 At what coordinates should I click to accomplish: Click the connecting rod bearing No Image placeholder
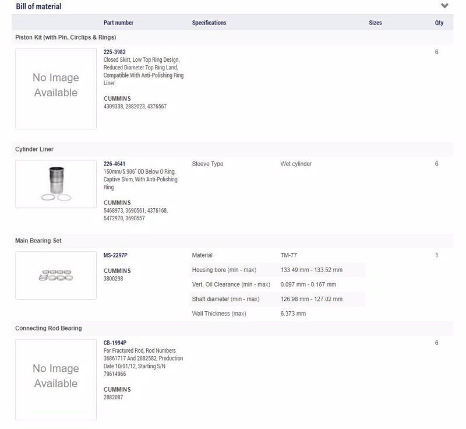click(x=56, y=379)
